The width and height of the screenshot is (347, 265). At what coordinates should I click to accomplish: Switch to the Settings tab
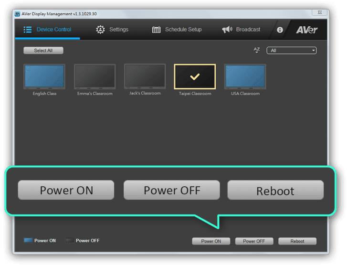point(112,30)
